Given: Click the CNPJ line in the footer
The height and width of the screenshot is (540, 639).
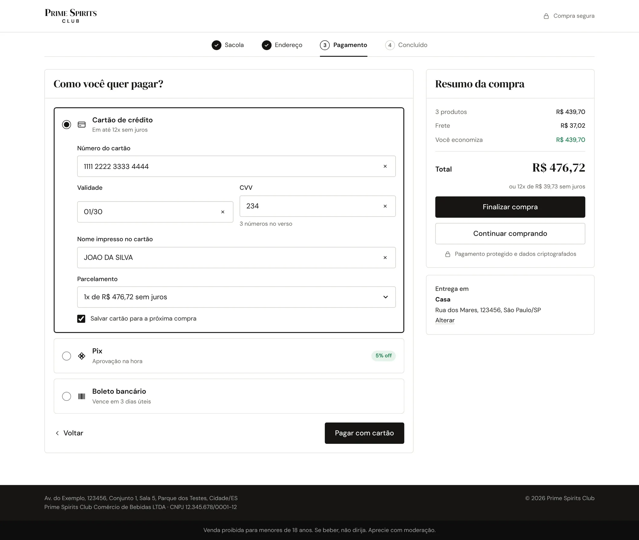Looking at the screenshot, I should pyautogui.click(x=141, y=507).
